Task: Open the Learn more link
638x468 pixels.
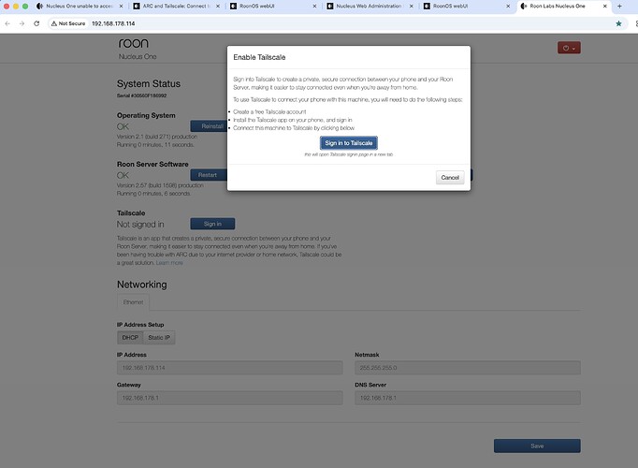Action: [x=169, y=263]
